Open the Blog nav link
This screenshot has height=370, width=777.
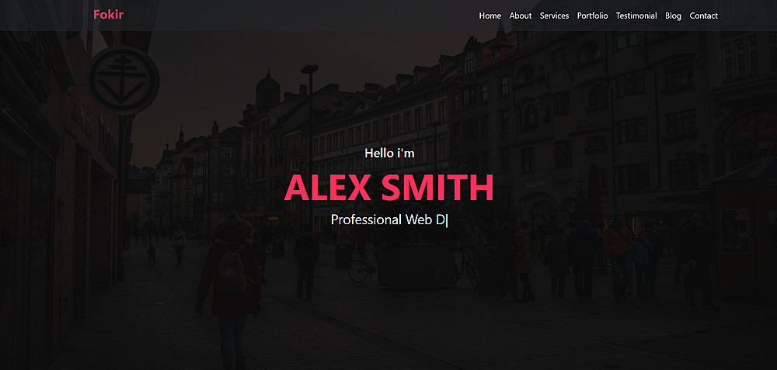pos(673,16)
